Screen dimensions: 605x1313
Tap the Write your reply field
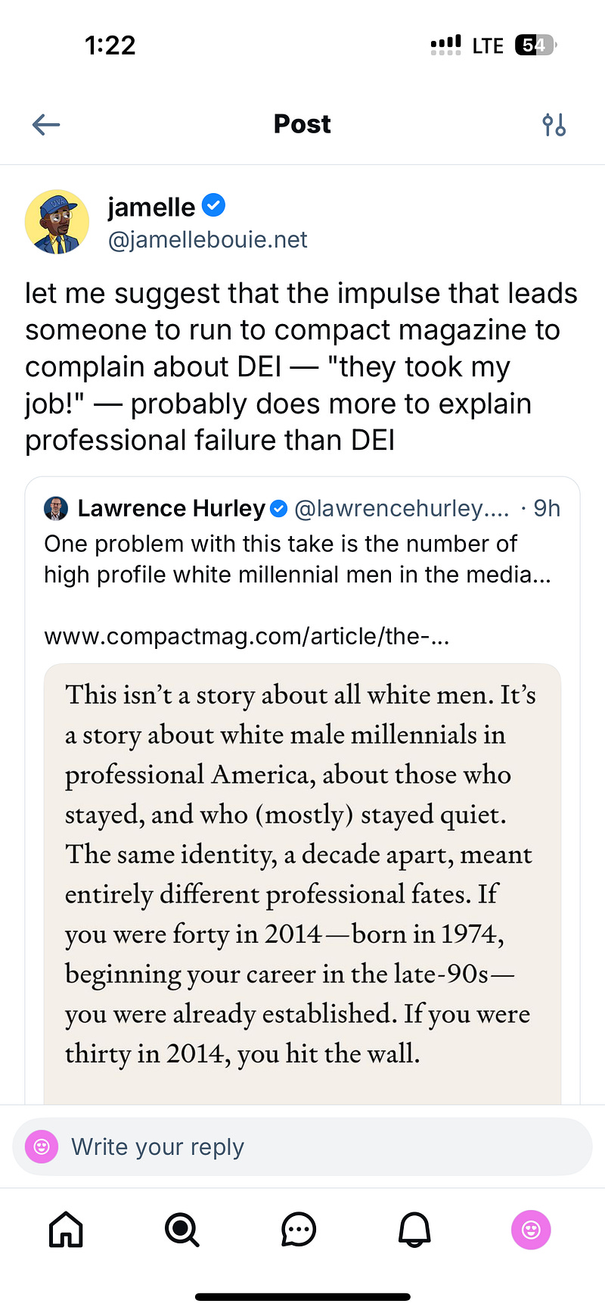pos(302,1147)
